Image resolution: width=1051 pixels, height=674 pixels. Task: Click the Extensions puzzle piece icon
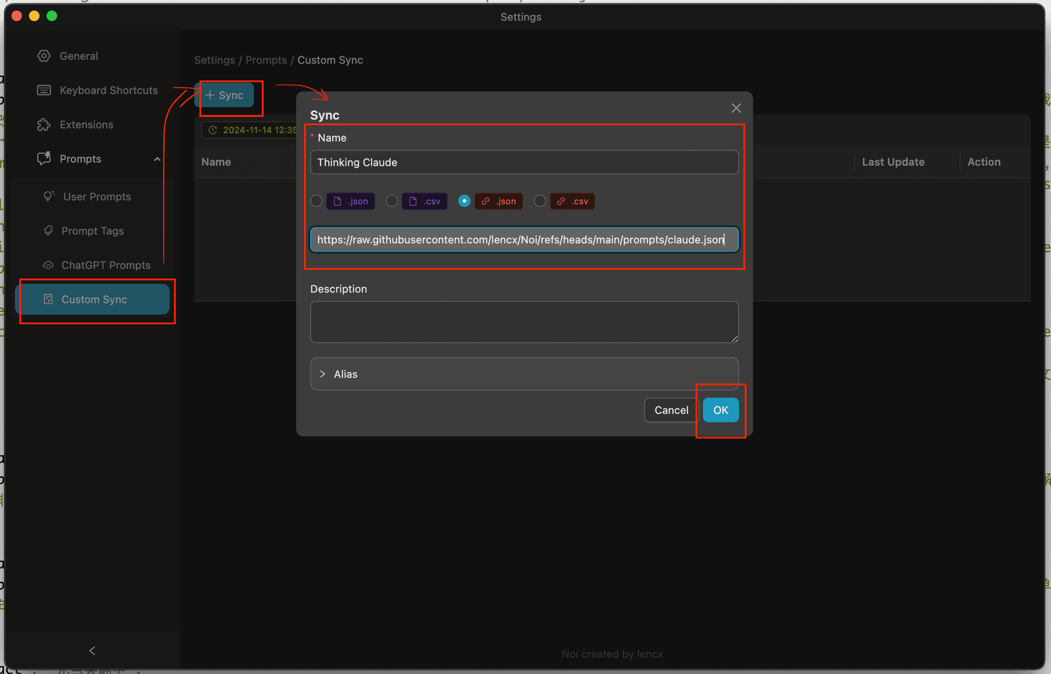click(44, 124)
